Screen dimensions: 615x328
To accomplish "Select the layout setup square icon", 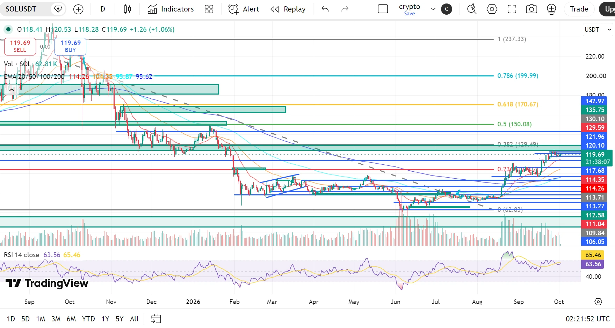I will coord(383,9).
